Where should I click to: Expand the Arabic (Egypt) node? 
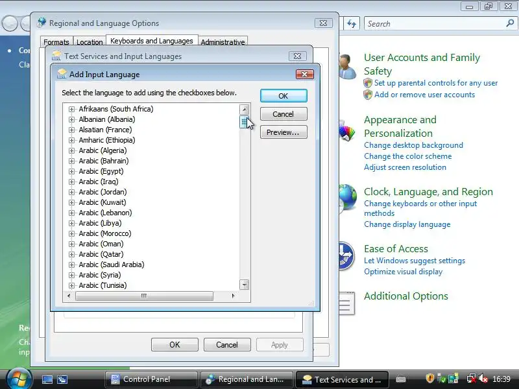pyautogui.click(x=71, y=171)
